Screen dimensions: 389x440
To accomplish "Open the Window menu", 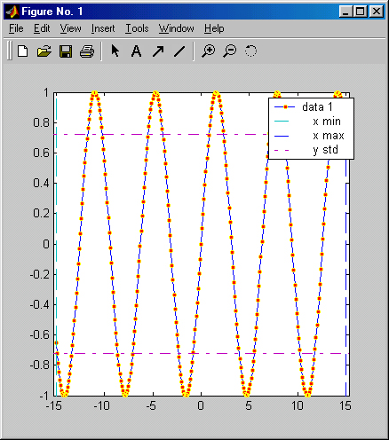I will click(177, 28).
